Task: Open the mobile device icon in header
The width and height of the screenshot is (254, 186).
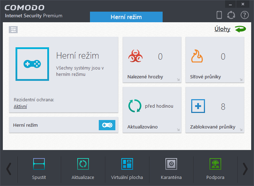Action: tap(219, 15)
